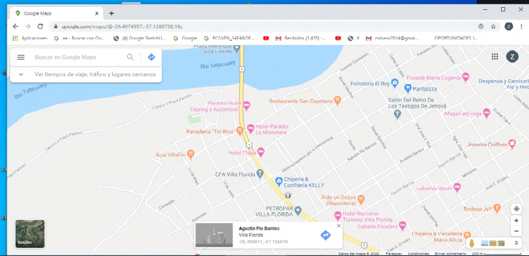Click PETROPAR VILLA FLORIDA marker
Viewport: 529px width, 256px height.
tap(298, 211)
